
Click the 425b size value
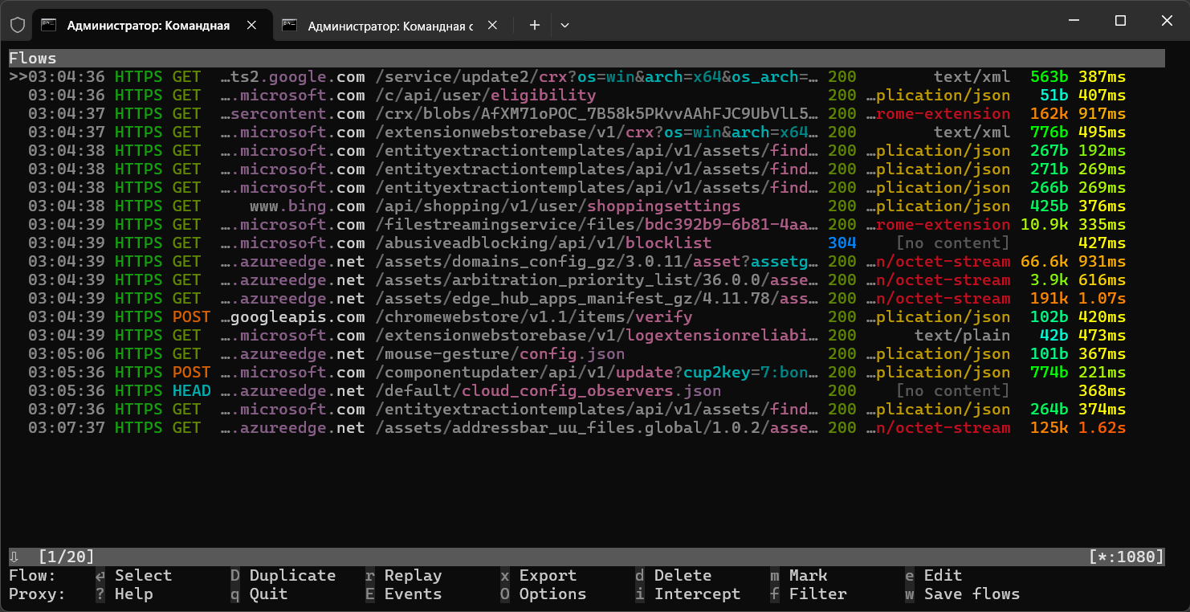tap(1049, 206)
